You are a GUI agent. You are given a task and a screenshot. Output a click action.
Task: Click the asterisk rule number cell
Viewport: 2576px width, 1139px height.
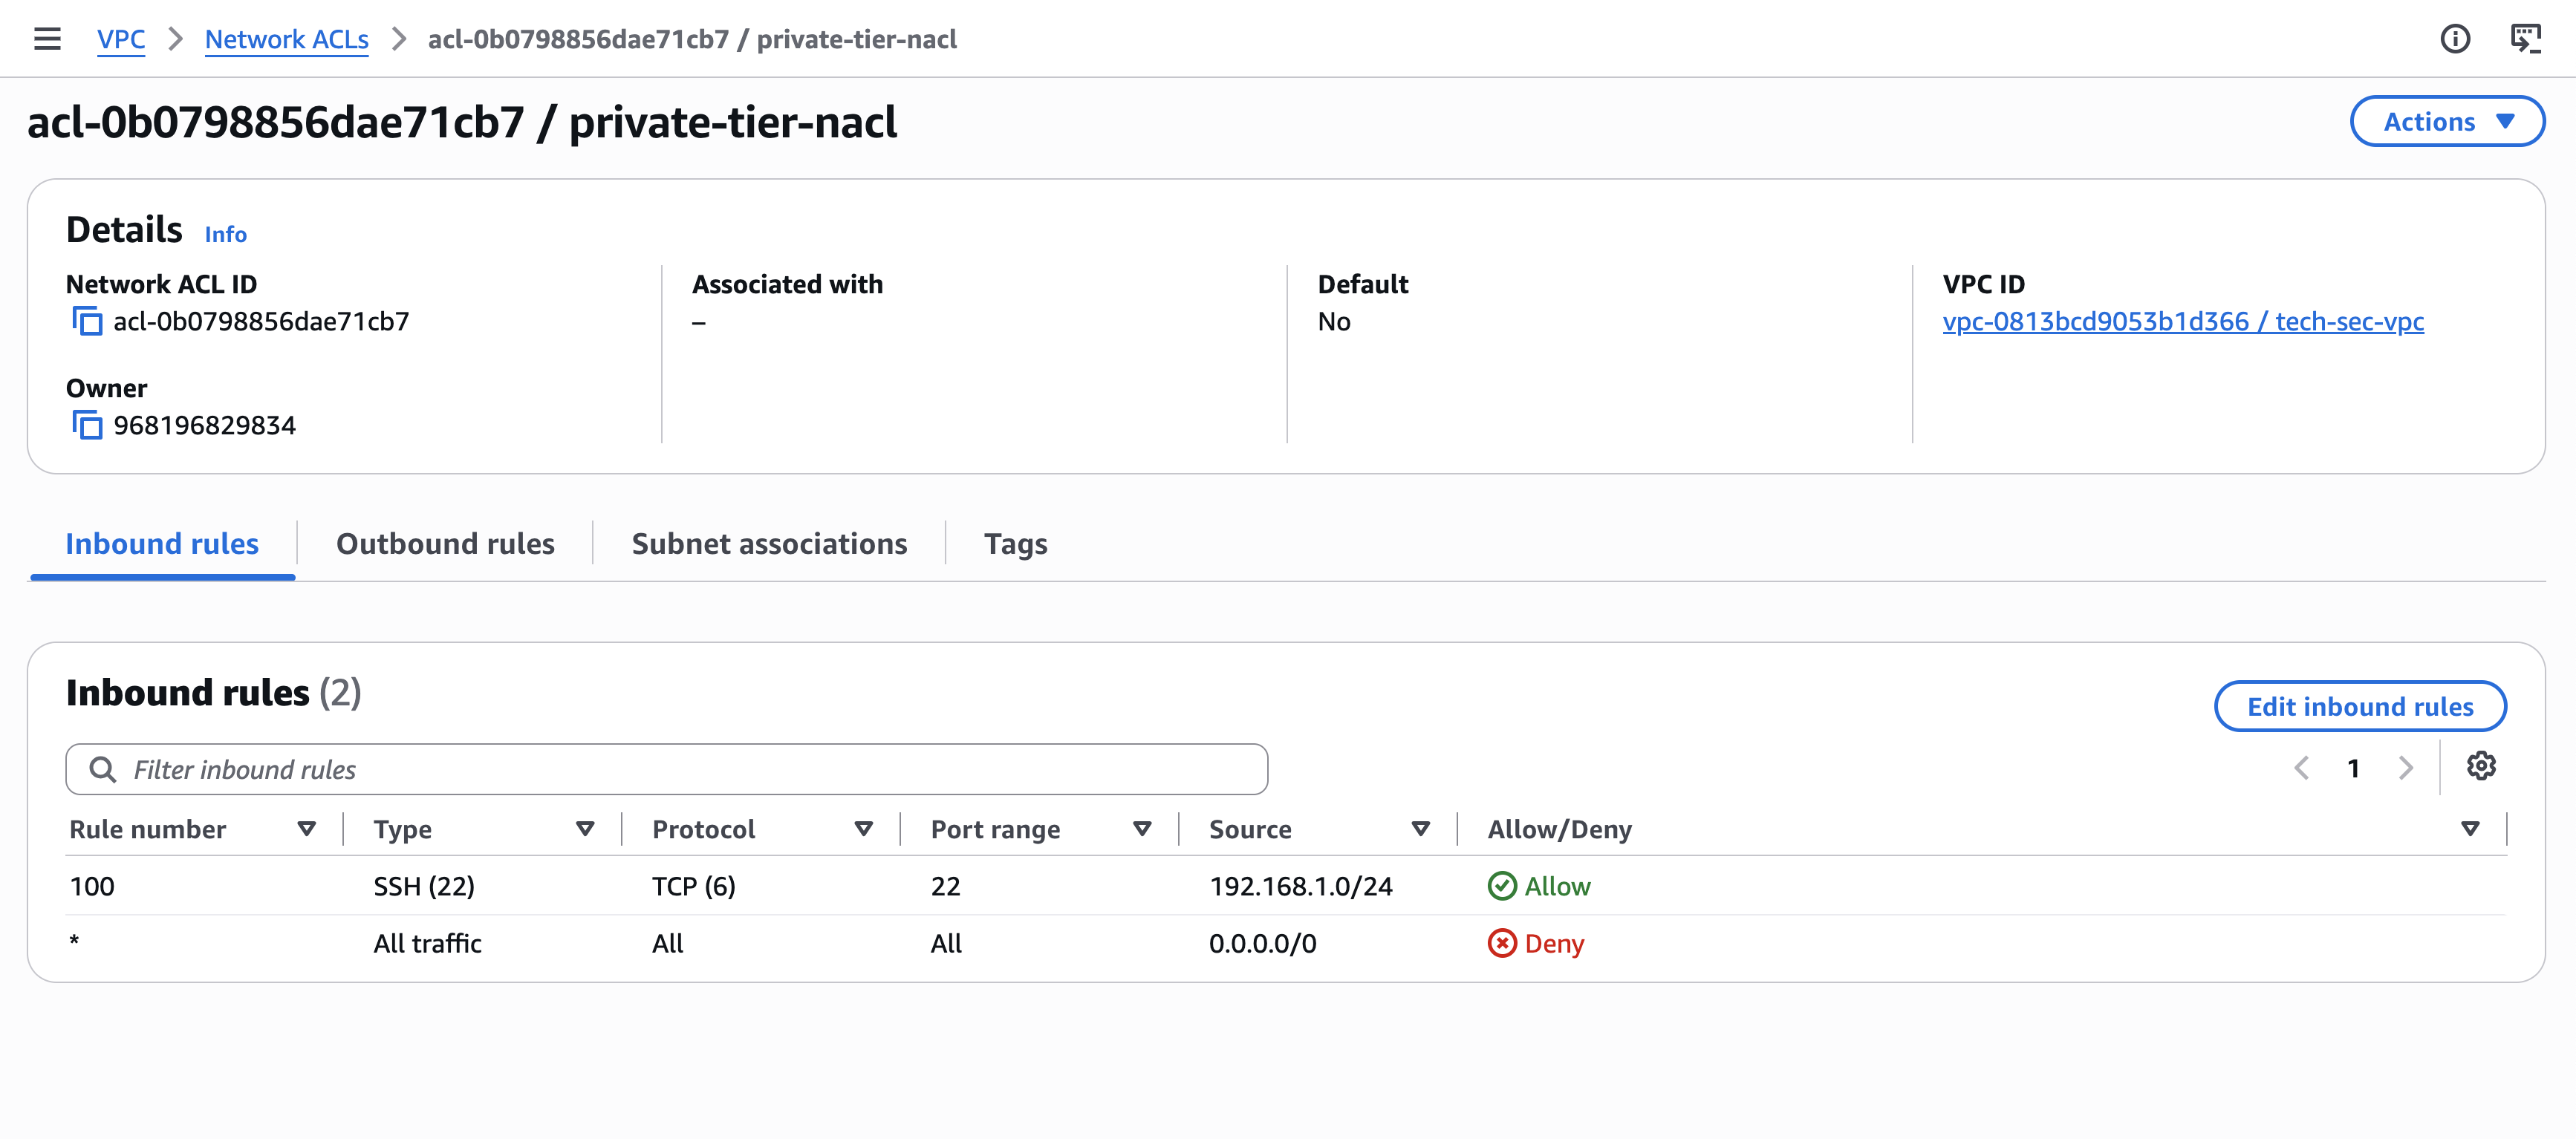pos(75,941)
